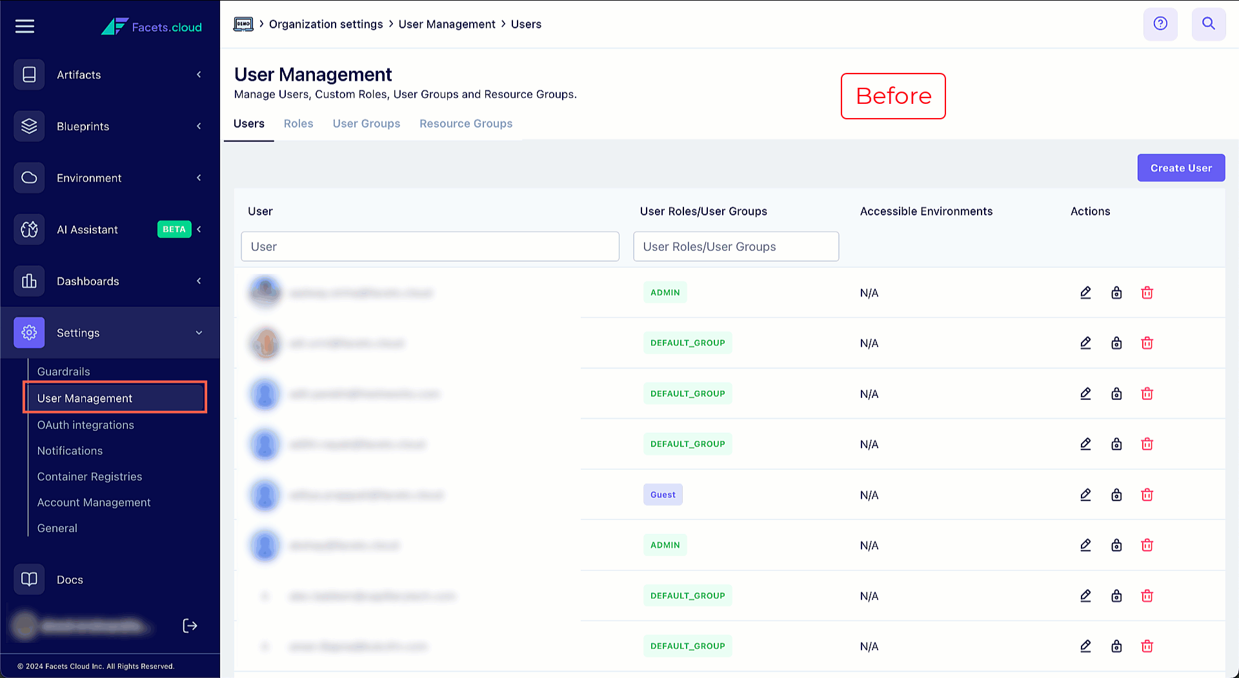Focus the User filter input field

pos(430,246)
